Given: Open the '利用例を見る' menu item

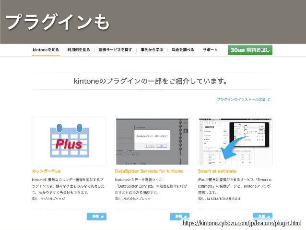Looking at the screenshot, I should (79, 50).
